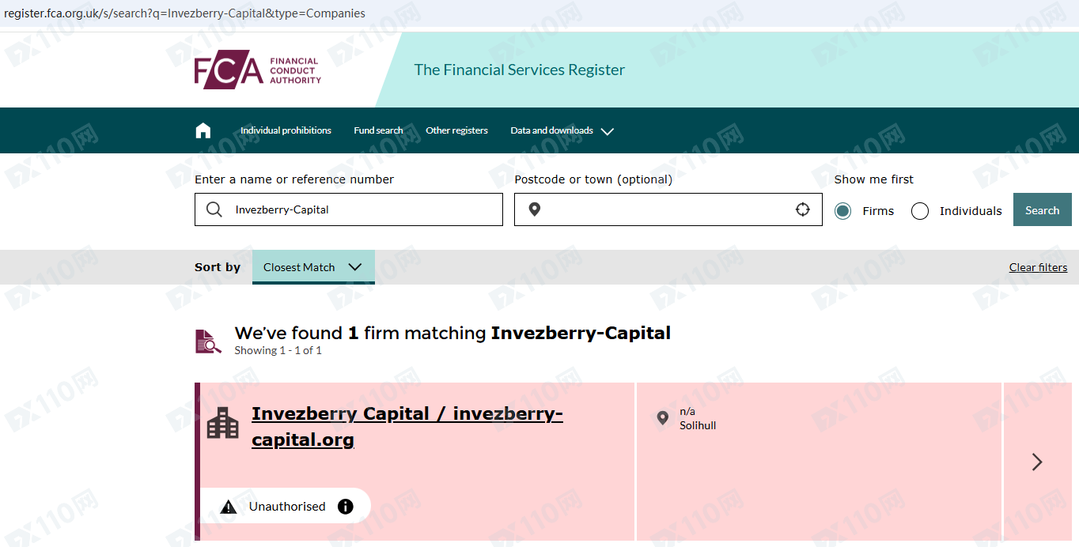Click the Unauthorised info icon

346,507
